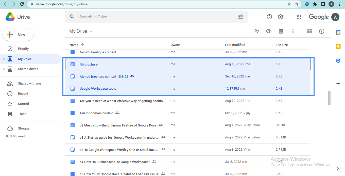Open the View details info icon
345x176 pixels.
[x=322, y=31]
